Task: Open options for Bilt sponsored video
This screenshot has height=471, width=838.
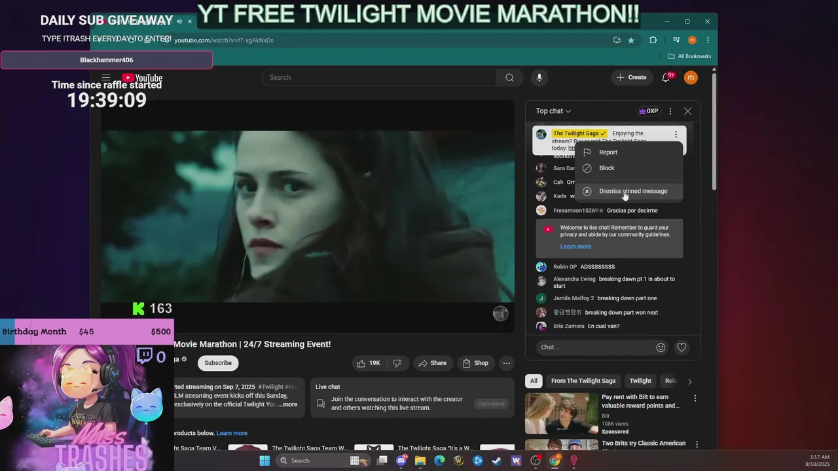Action: point(695,398)
